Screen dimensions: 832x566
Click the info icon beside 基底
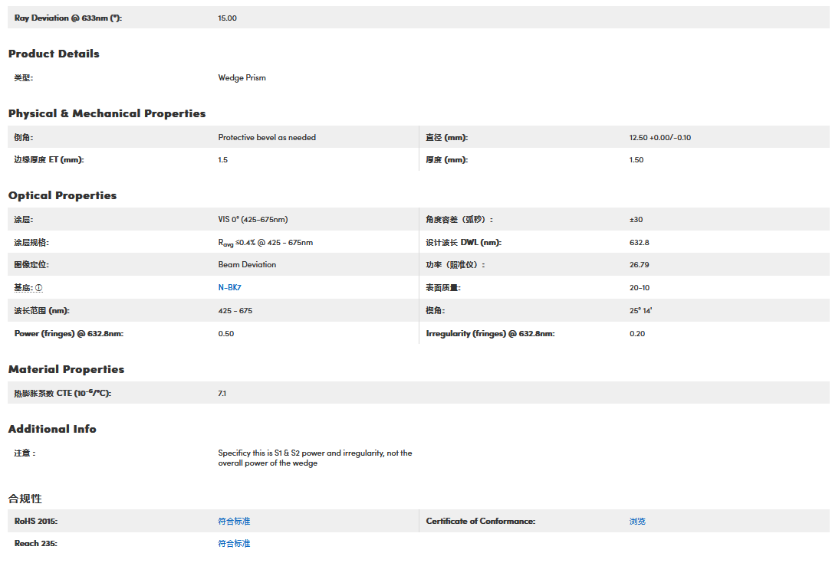[x=39, y=288]
